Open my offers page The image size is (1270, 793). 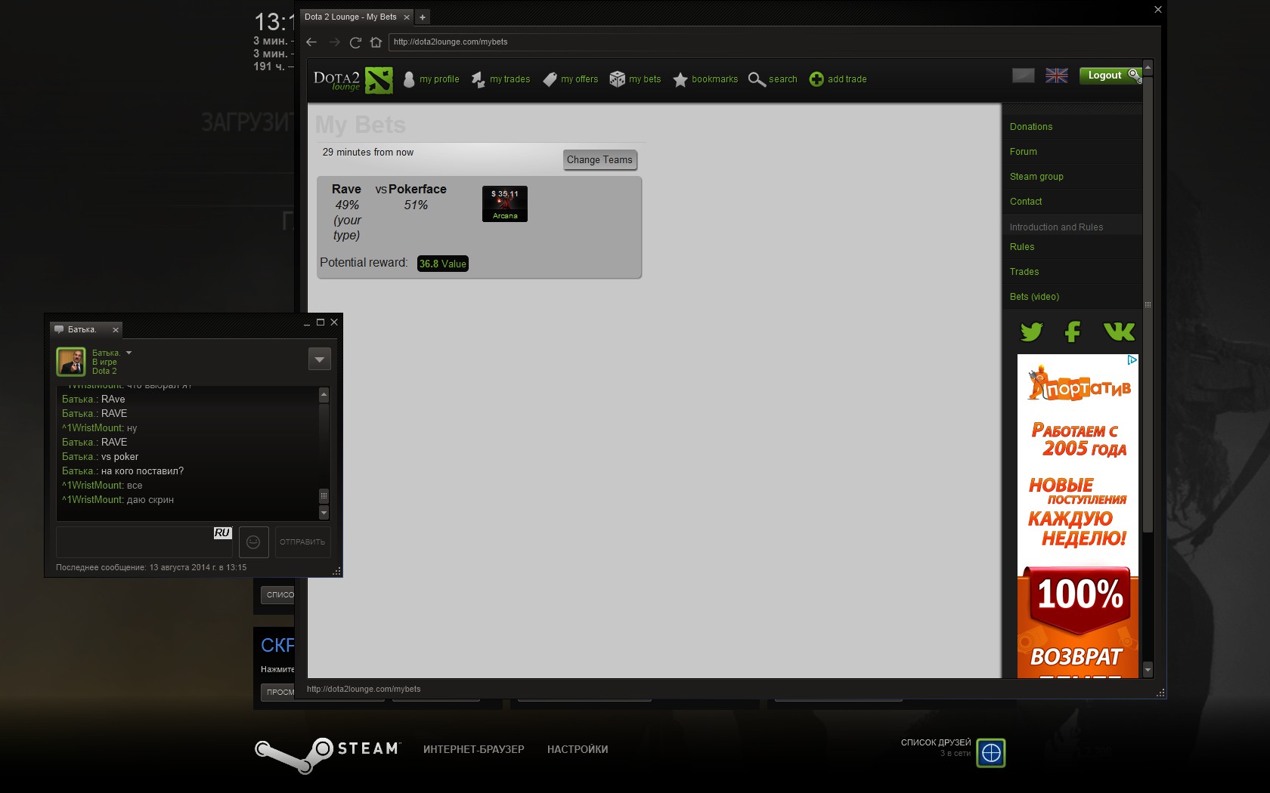click(579, 79)
